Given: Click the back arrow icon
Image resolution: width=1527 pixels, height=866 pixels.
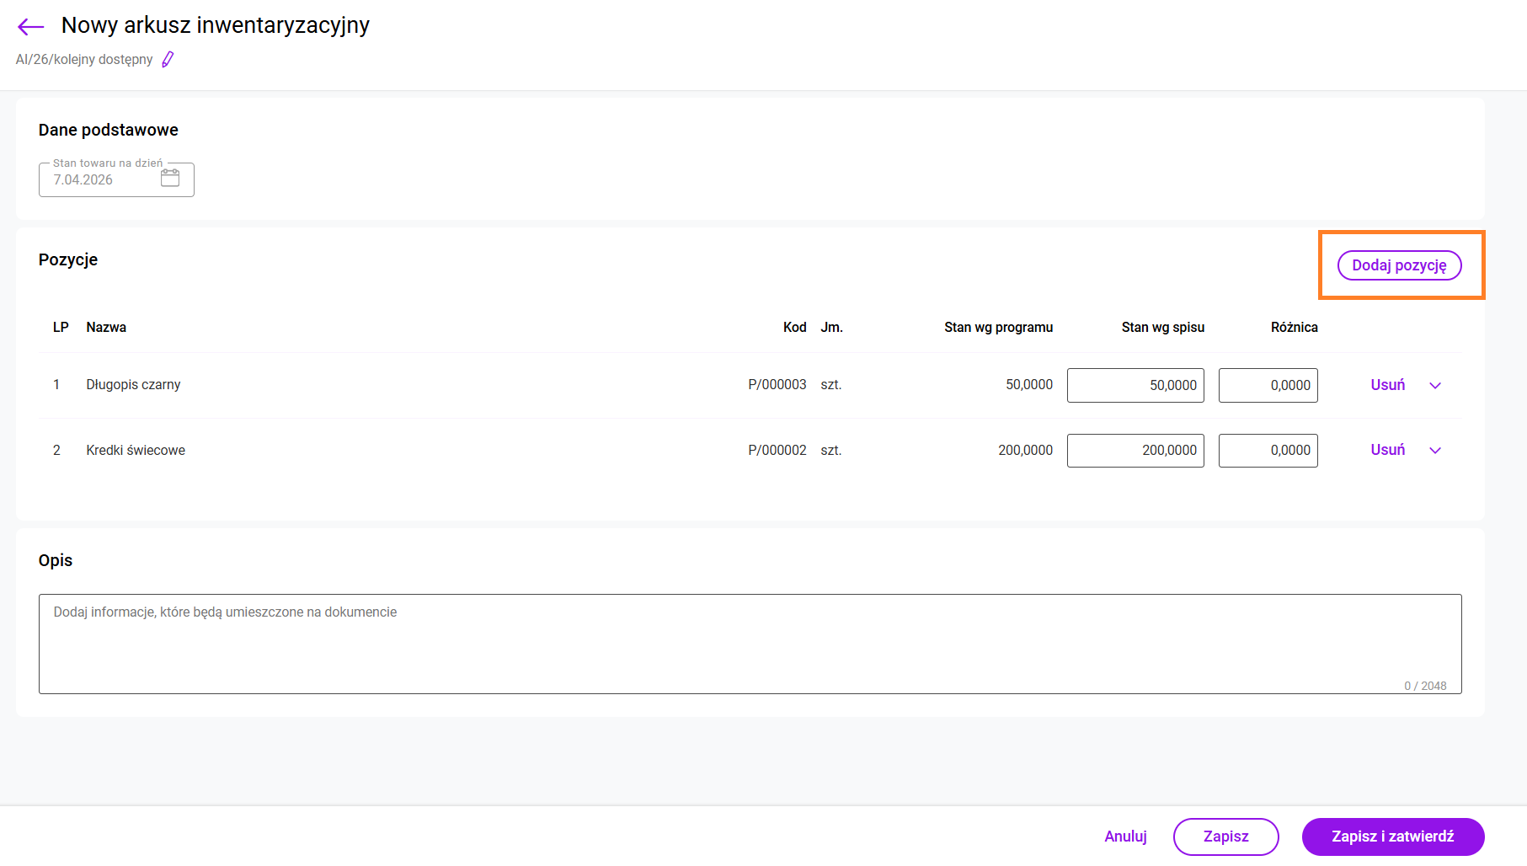Looking at the screenshot, I should 30,27.
